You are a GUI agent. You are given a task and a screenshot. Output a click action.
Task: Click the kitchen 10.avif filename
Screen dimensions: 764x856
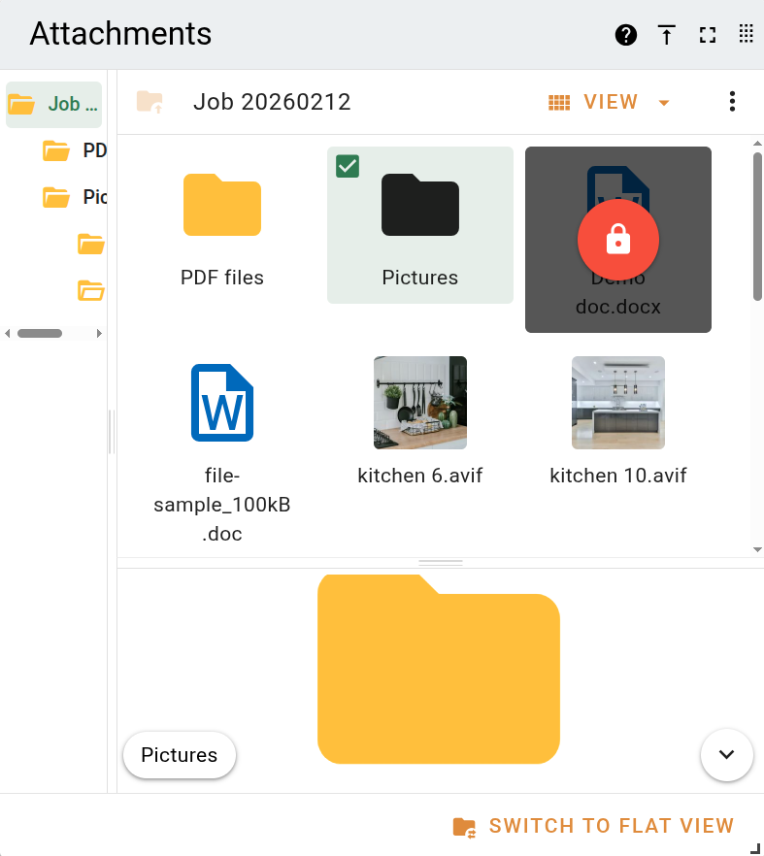(x=618, y=476)
